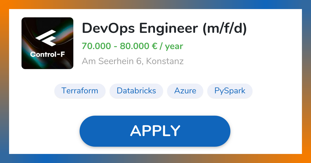Select the Databricks skill tag
The height and width of the screenshot is (163, 311).
136,91
